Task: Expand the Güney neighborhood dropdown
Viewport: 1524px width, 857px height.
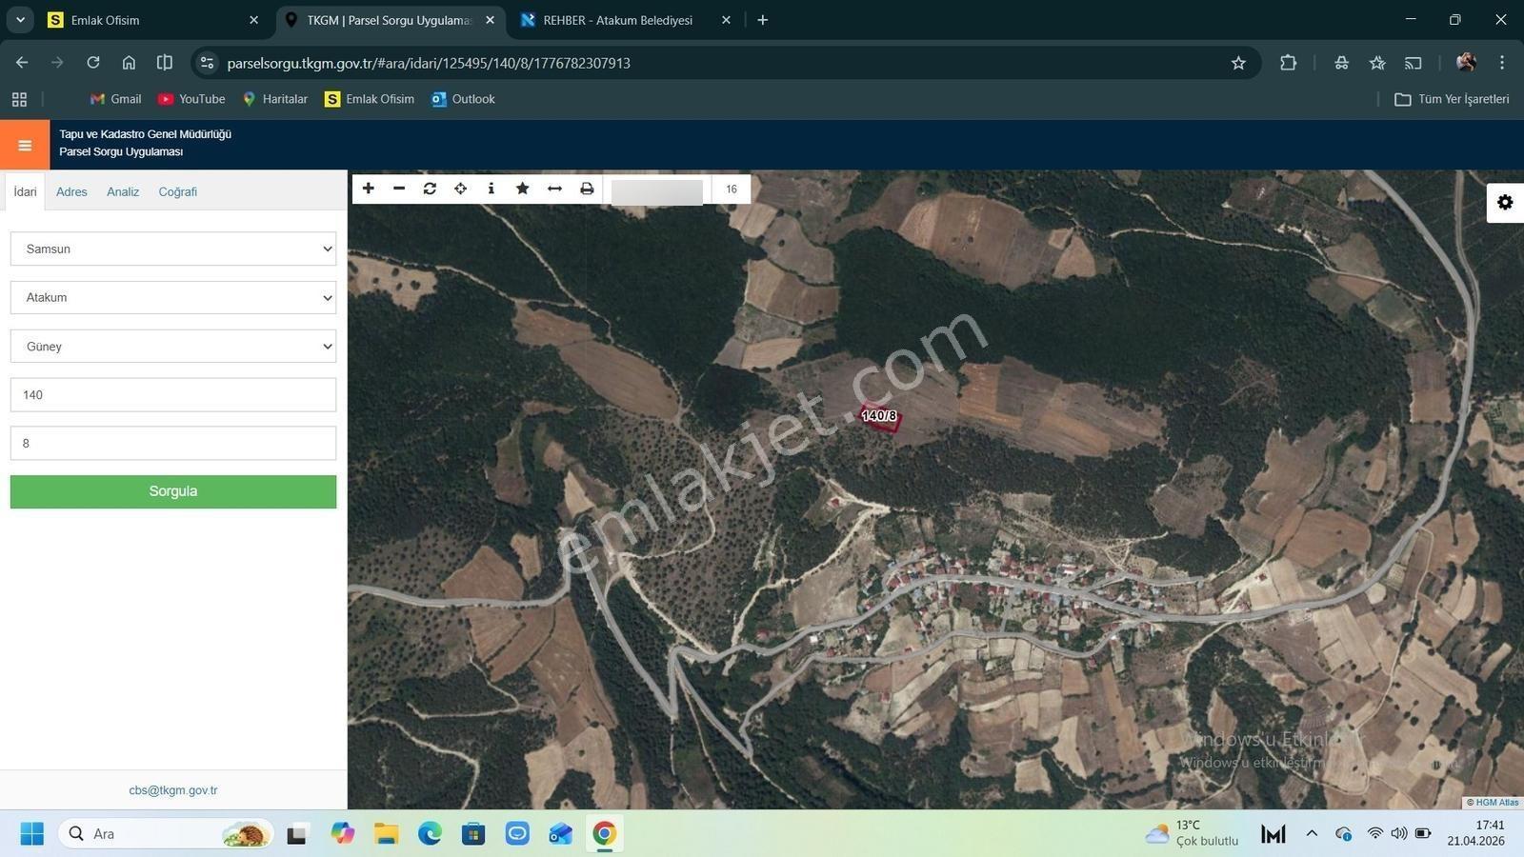Action: tap(173, 347)
